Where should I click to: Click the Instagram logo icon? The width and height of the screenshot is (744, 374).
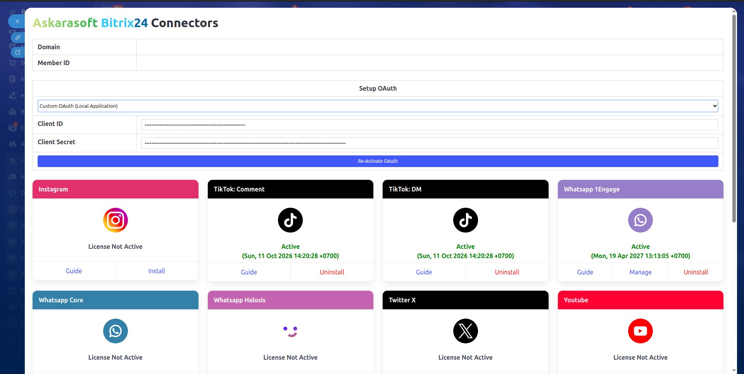click(116, 220)
